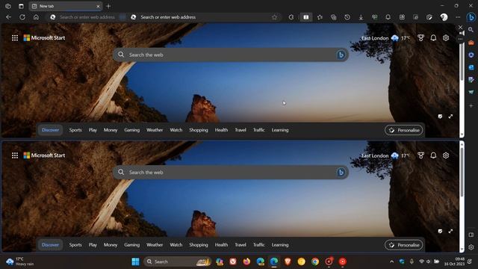Open page settings gear in lower pane
Image resolution: width=478 pixels, height=269 pixels.
coord(446,155)
